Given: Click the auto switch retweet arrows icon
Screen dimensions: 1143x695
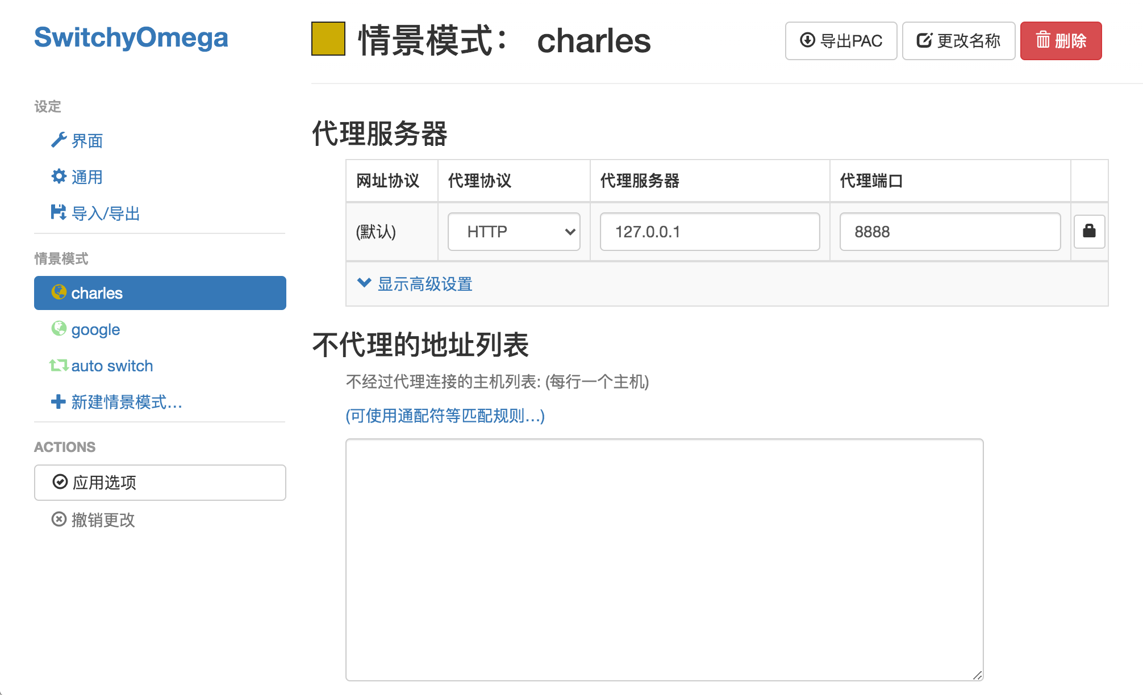Looking at the screenshot, I should click(59, 365).
